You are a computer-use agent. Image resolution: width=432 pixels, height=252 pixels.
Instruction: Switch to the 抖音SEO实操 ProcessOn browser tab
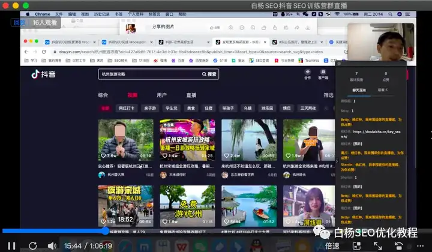pyautogui.click(x=127, y=42)
